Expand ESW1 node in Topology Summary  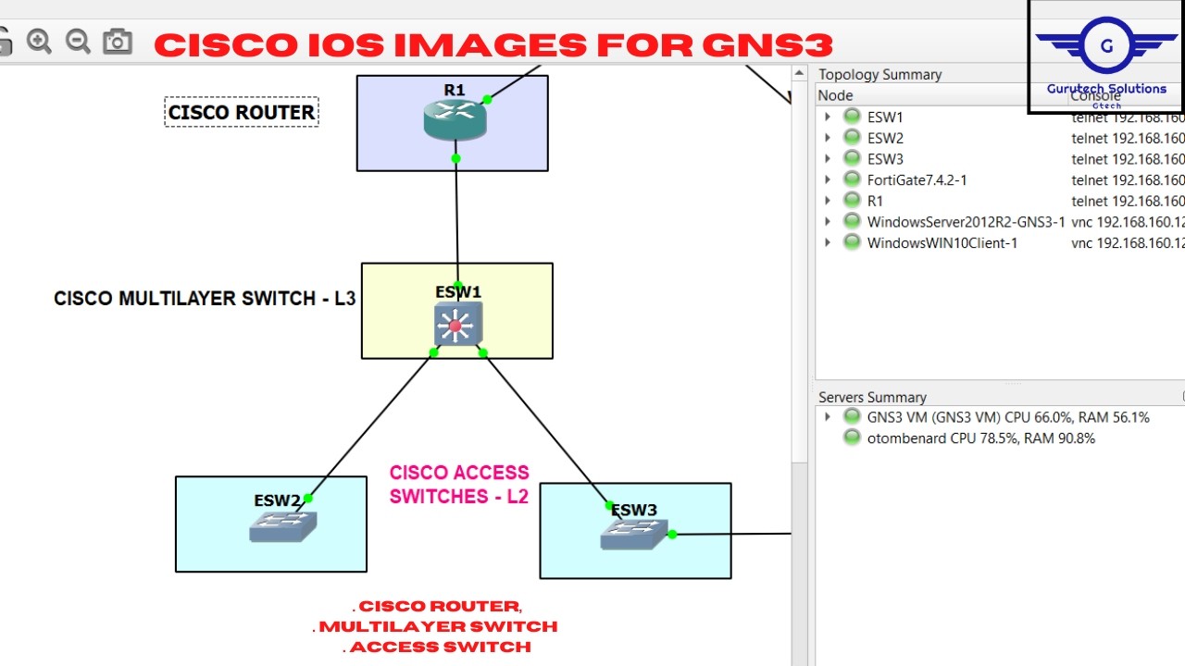tap(828, 117)
